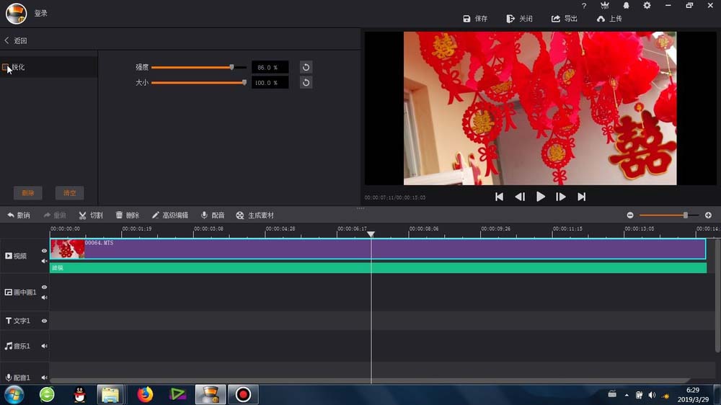Screen dimensions: 721x405
Task: Click the 删除 button in effects panel
Action: coord(28,193)
